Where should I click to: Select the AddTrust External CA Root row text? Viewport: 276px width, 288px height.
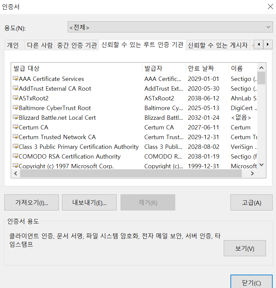click(x=55, y=89)
